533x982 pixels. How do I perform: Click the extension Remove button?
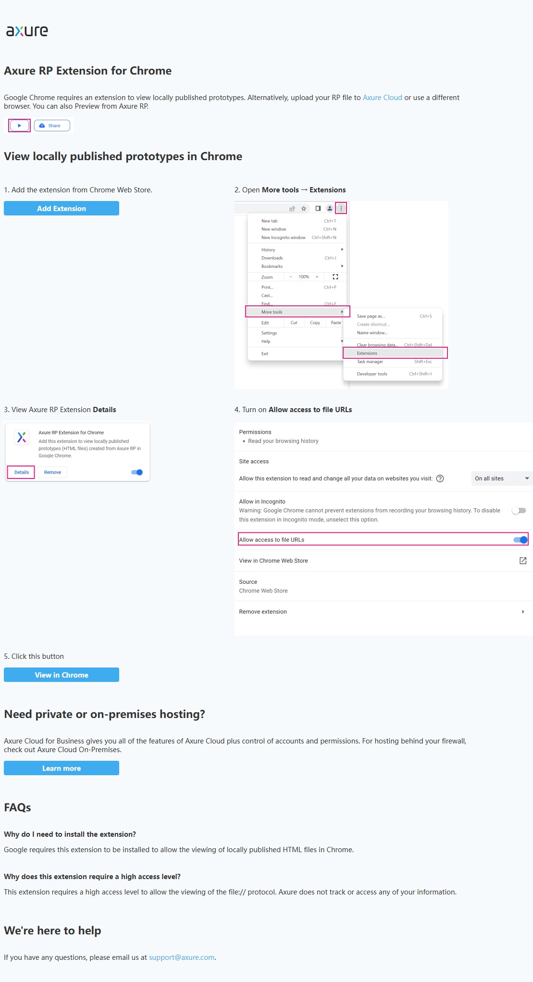pyautogui.click(x=52, y=472)
